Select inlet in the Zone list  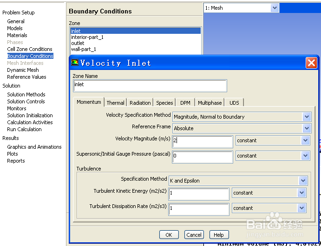pyautogui.click(x=135, y=31)
